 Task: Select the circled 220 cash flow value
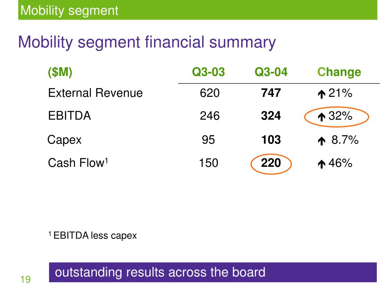click(x=271, y=164)
